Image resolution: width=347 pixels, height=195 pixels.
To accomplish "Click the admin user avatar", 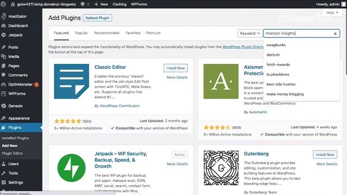I will point(344,4).
